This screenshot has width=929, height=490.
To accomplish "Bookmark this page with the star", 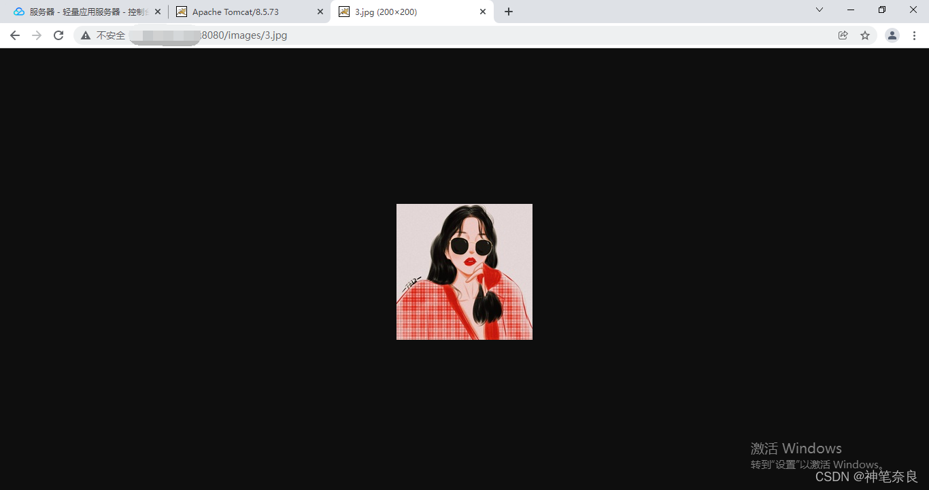I will (865, 35).
